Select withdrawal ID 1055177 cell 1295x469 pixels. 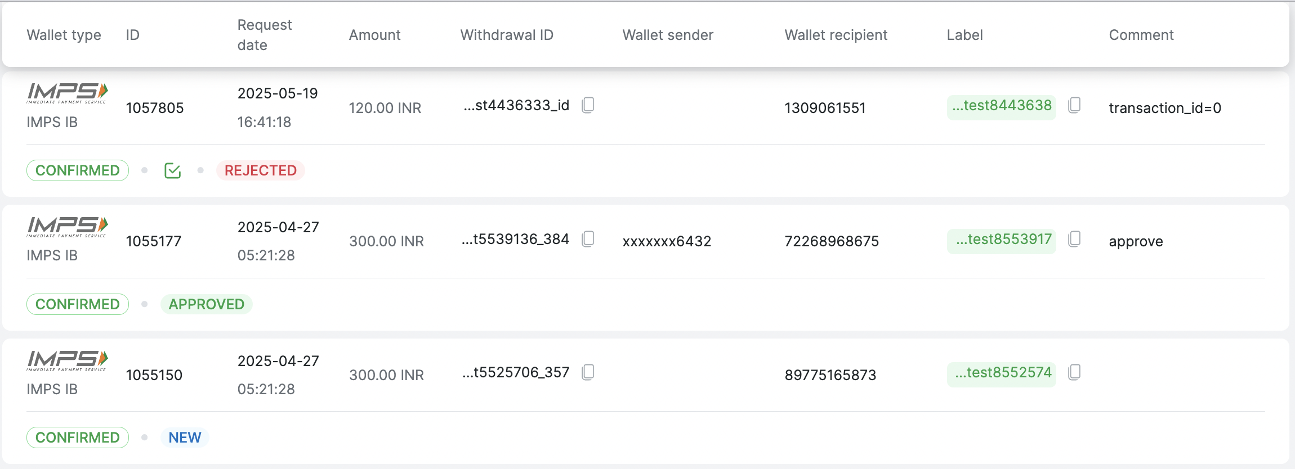(x=154, y=241)
